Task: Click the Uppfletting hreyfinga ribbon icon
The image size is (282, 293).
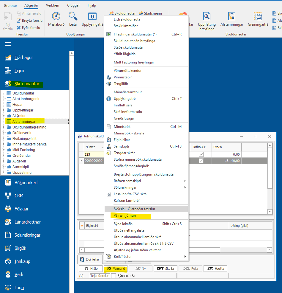Action: [207, 16]
